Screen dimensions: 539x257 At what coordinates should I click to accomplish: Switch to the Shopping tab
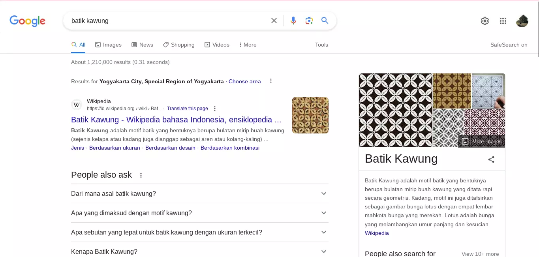click(178, 45)
